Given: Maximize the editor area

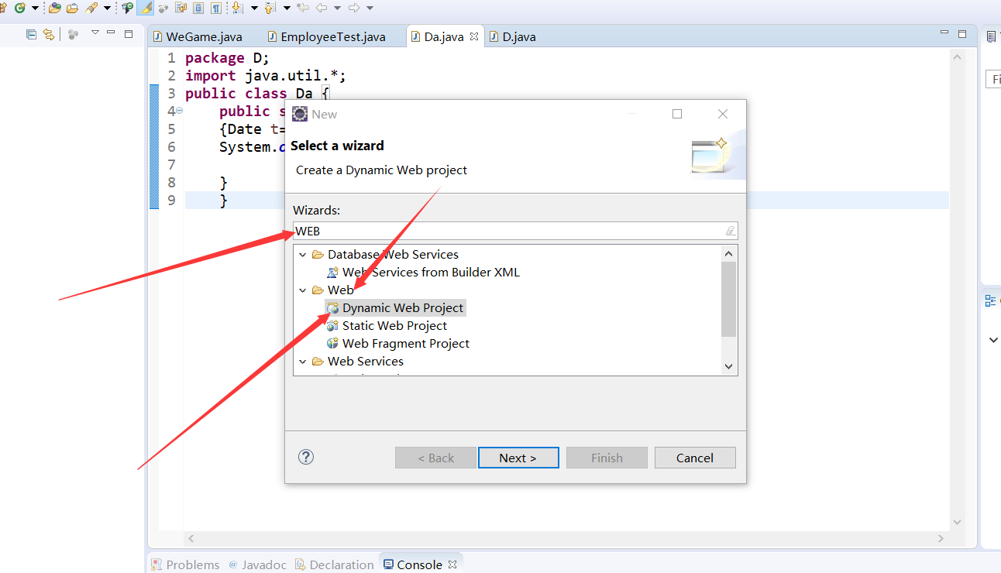Looking at the screenshot, I should (x=962, y=34).
